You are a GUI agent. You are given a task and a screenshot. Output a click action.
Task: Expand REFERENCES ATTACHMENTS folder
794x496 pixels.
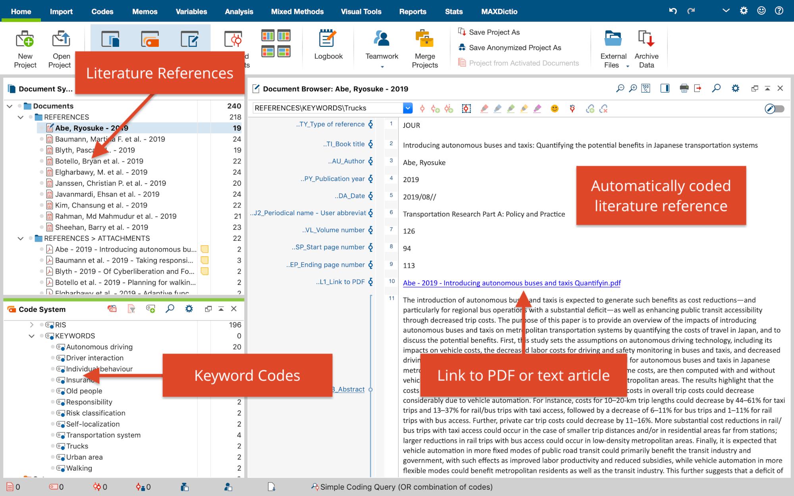(21, 238)
